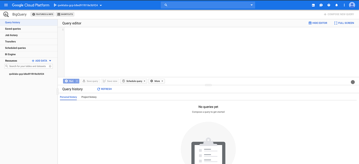
Task: Open the Send feedback icon
Action: 321,5
